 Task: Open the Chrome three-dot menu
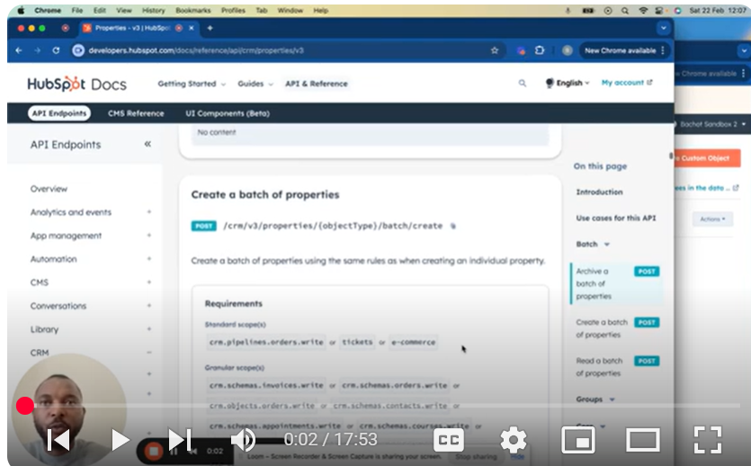[663, 50]
